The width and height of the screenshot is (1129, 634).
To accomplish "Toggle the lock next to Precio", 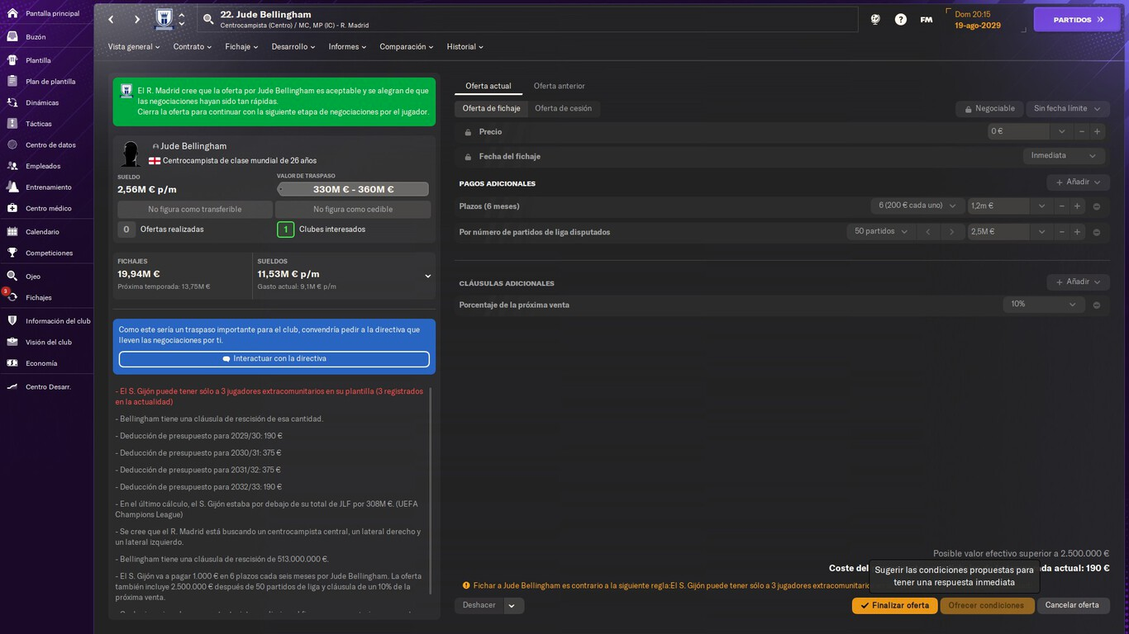I will point(468,132).
